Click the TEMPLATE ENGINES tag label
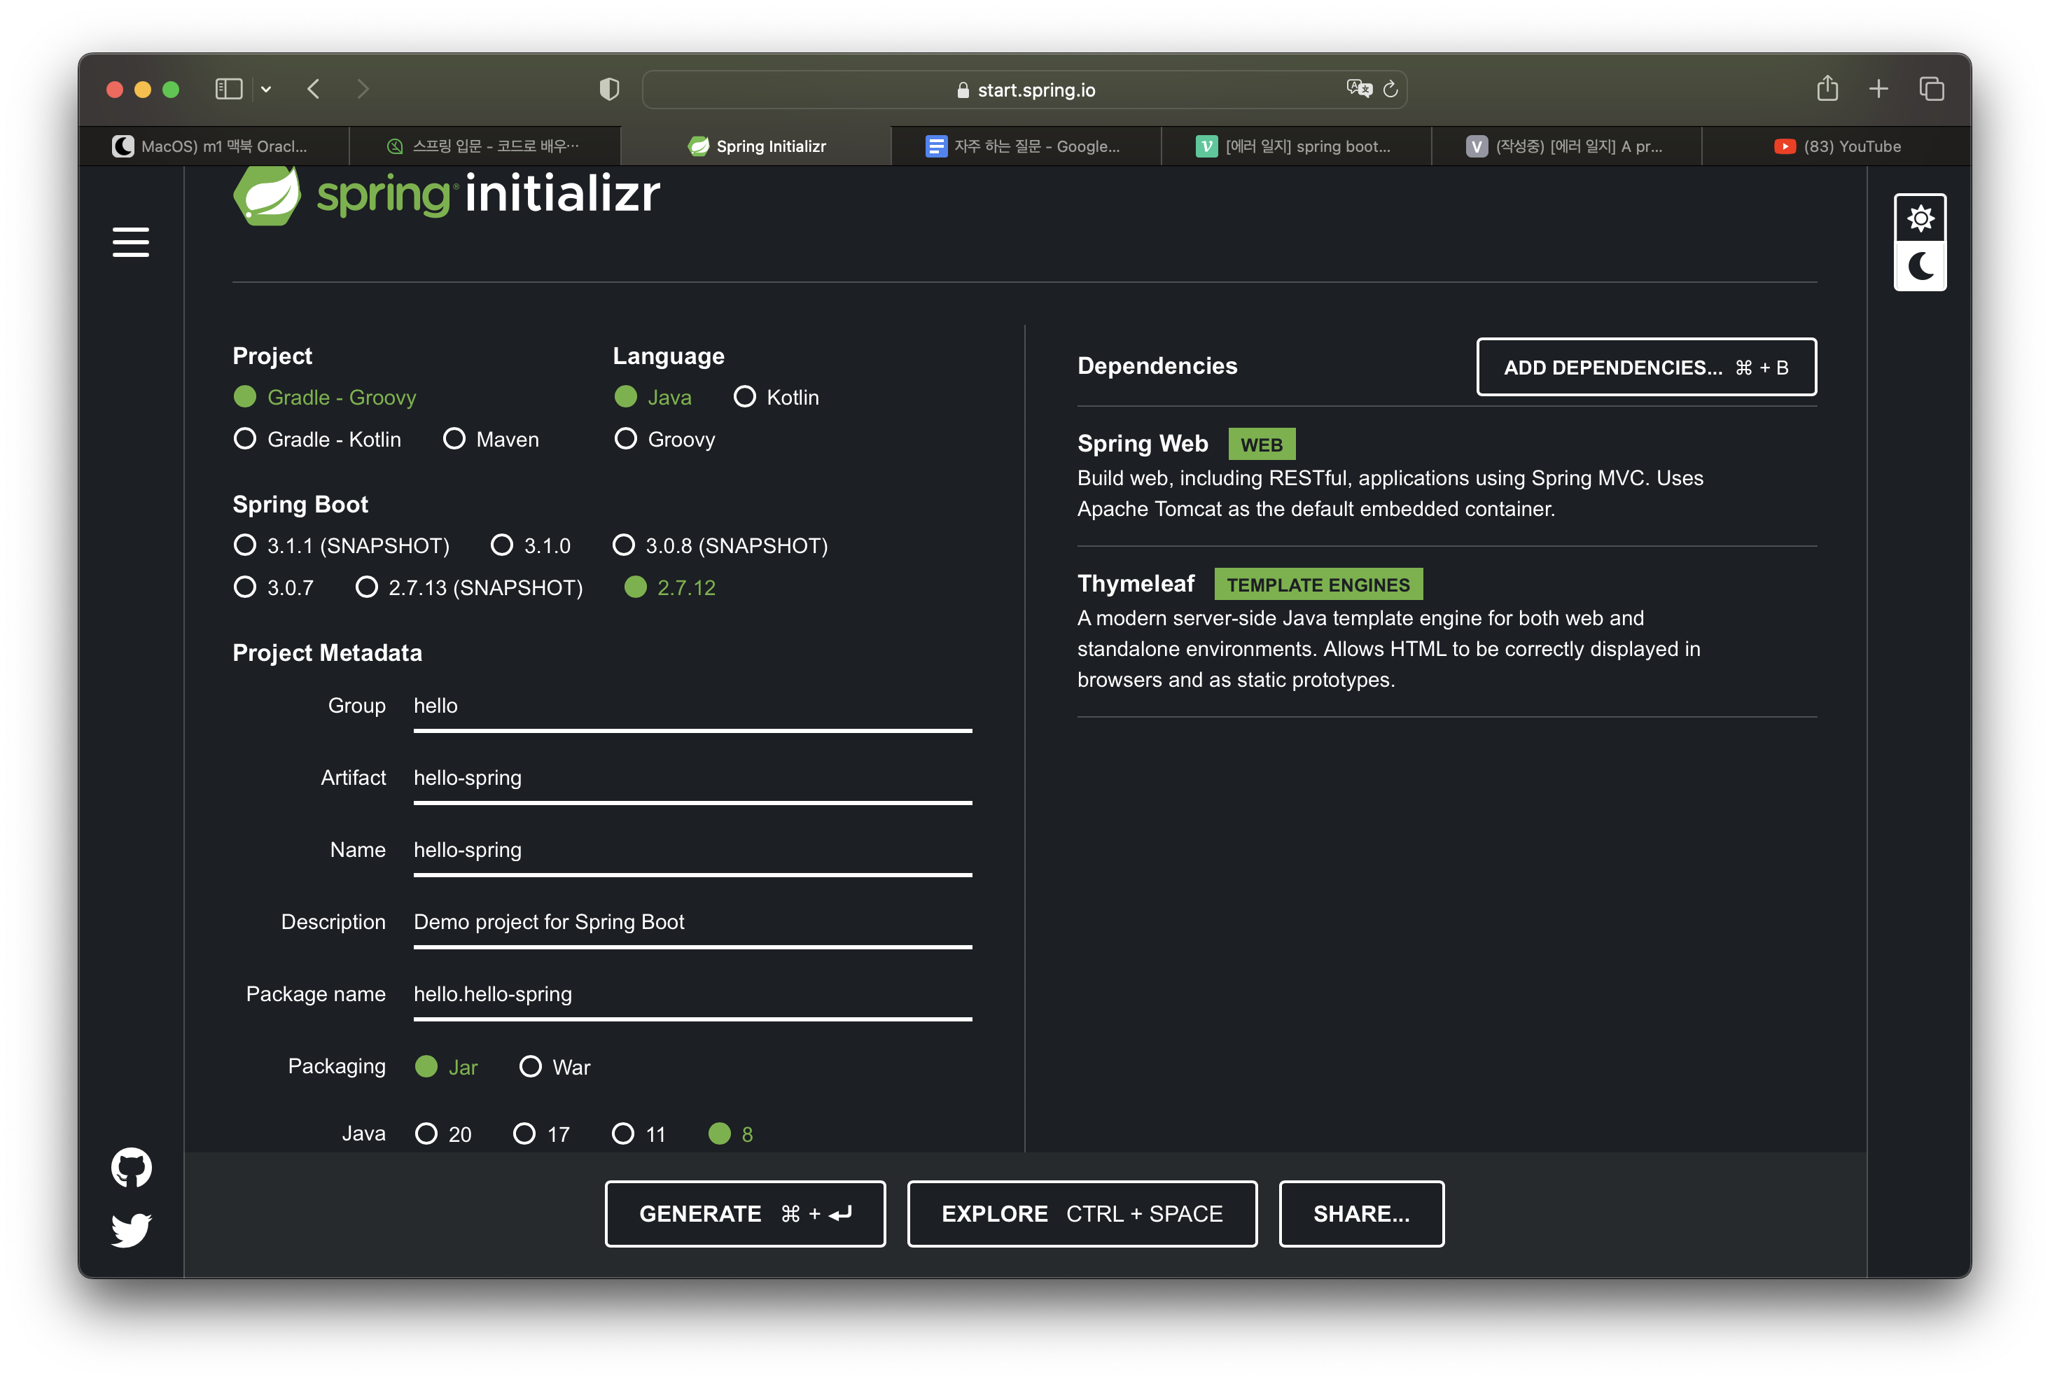 [x=1318, y=585]
